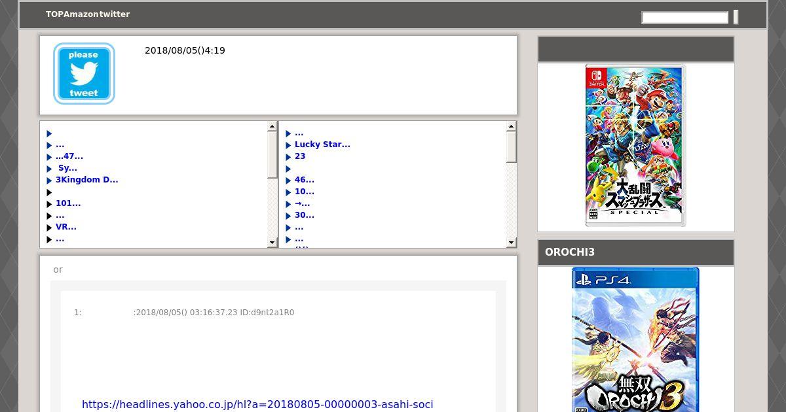Screen dimensions: 786x412
Task: Focus the search input field in header
Action: click(x=684, y=18)
